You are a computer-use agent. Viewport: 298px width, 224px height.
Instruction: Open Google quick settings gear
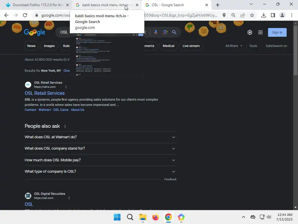[250, 32]
